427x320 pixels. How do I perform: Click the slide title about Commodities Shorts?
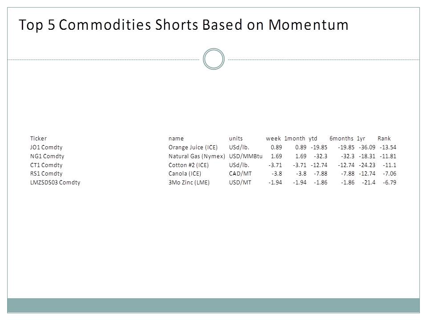click(x=184, y=25)
